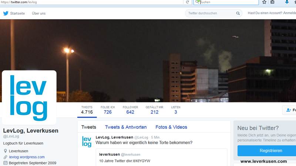Click browser search engine magnifier icon
Viewport: 296px width, 166px height.
[197, 2]
